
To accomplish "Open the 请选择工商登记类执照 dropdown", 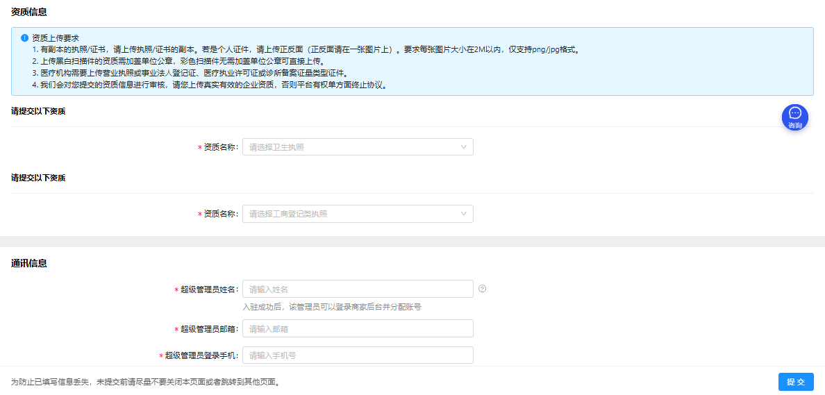I will [x=351, y=214].
